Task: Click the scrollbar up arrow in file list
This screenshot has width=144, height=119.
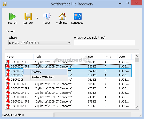Action: [x=137, y=56]
